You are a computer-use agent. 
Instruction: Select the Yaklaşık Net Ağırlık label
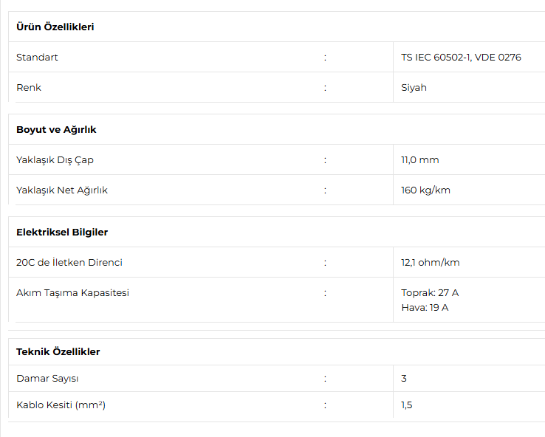click(62, 190)
